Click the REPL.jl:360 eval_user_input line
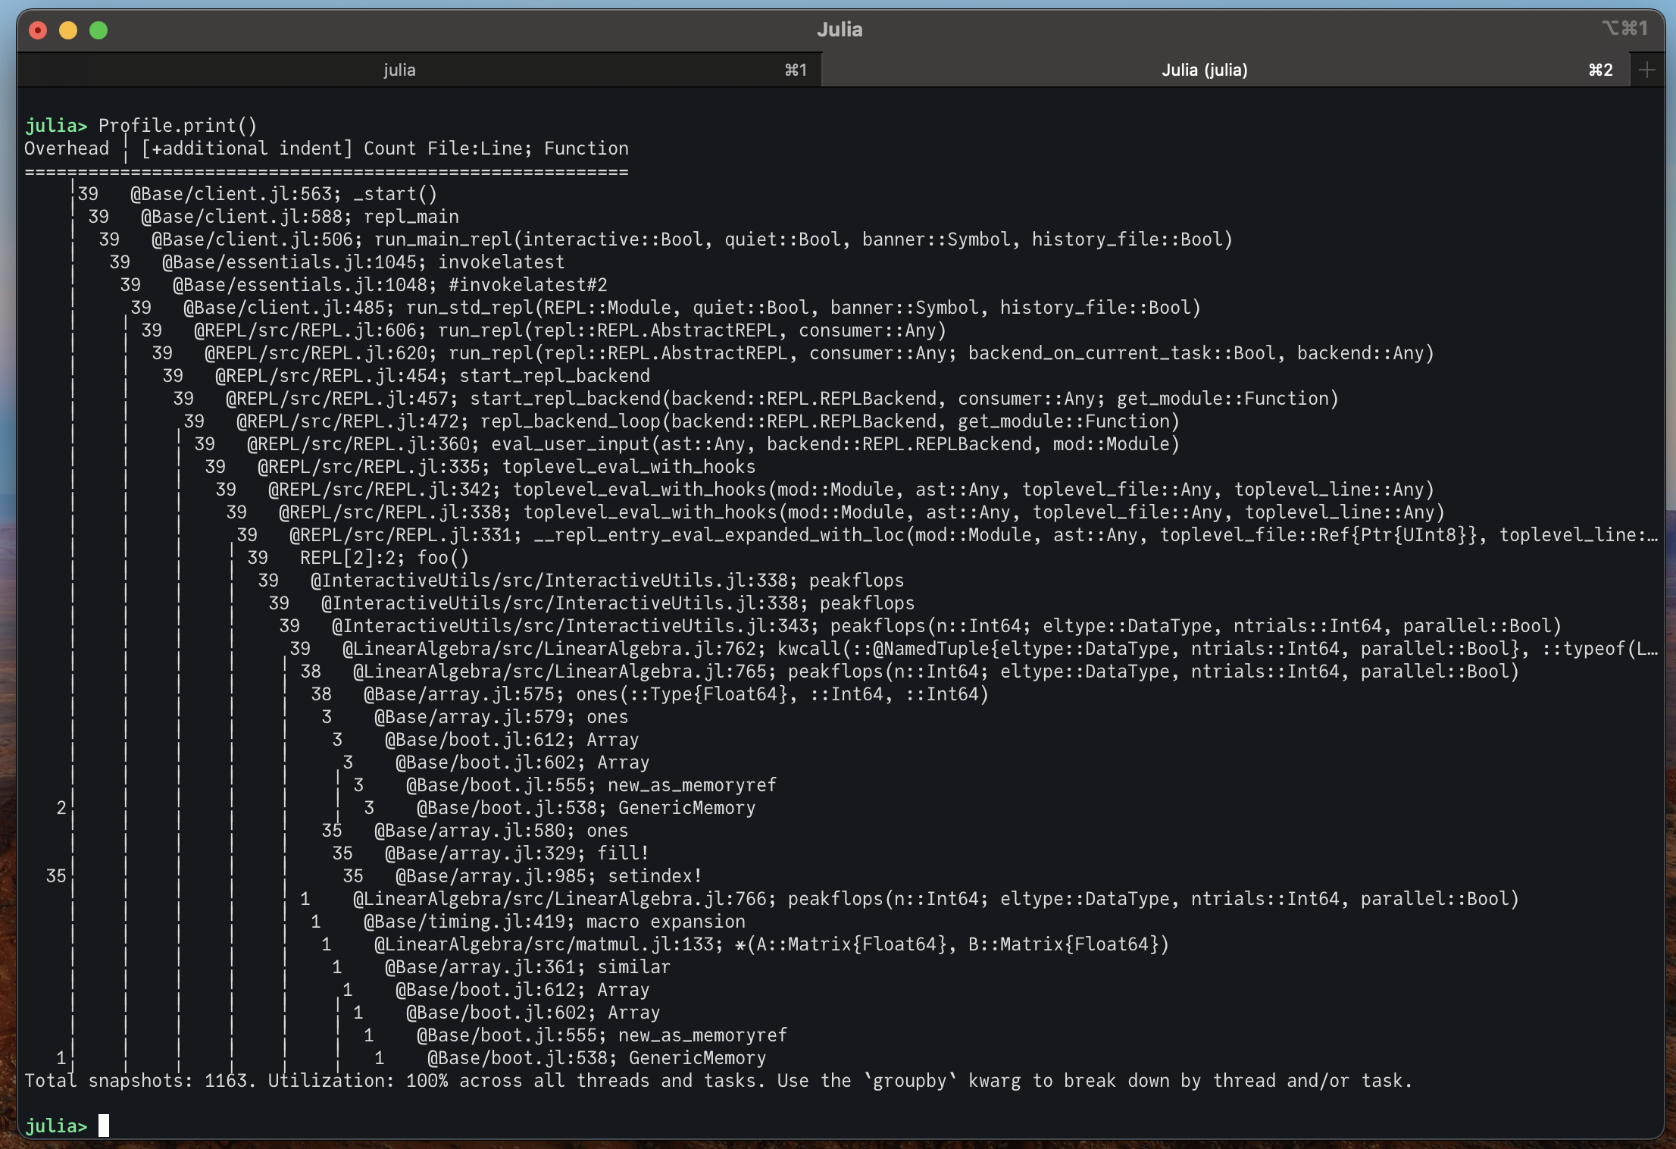 [x=687, y=444]
